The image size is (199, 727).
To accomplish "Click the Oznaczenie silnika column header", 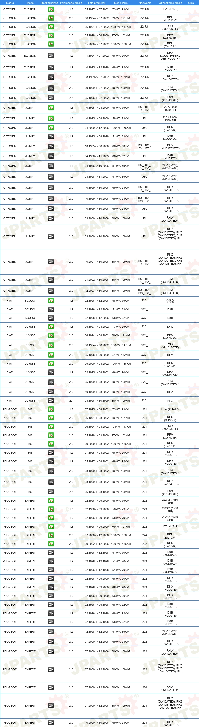I will [x=170, y=3].
